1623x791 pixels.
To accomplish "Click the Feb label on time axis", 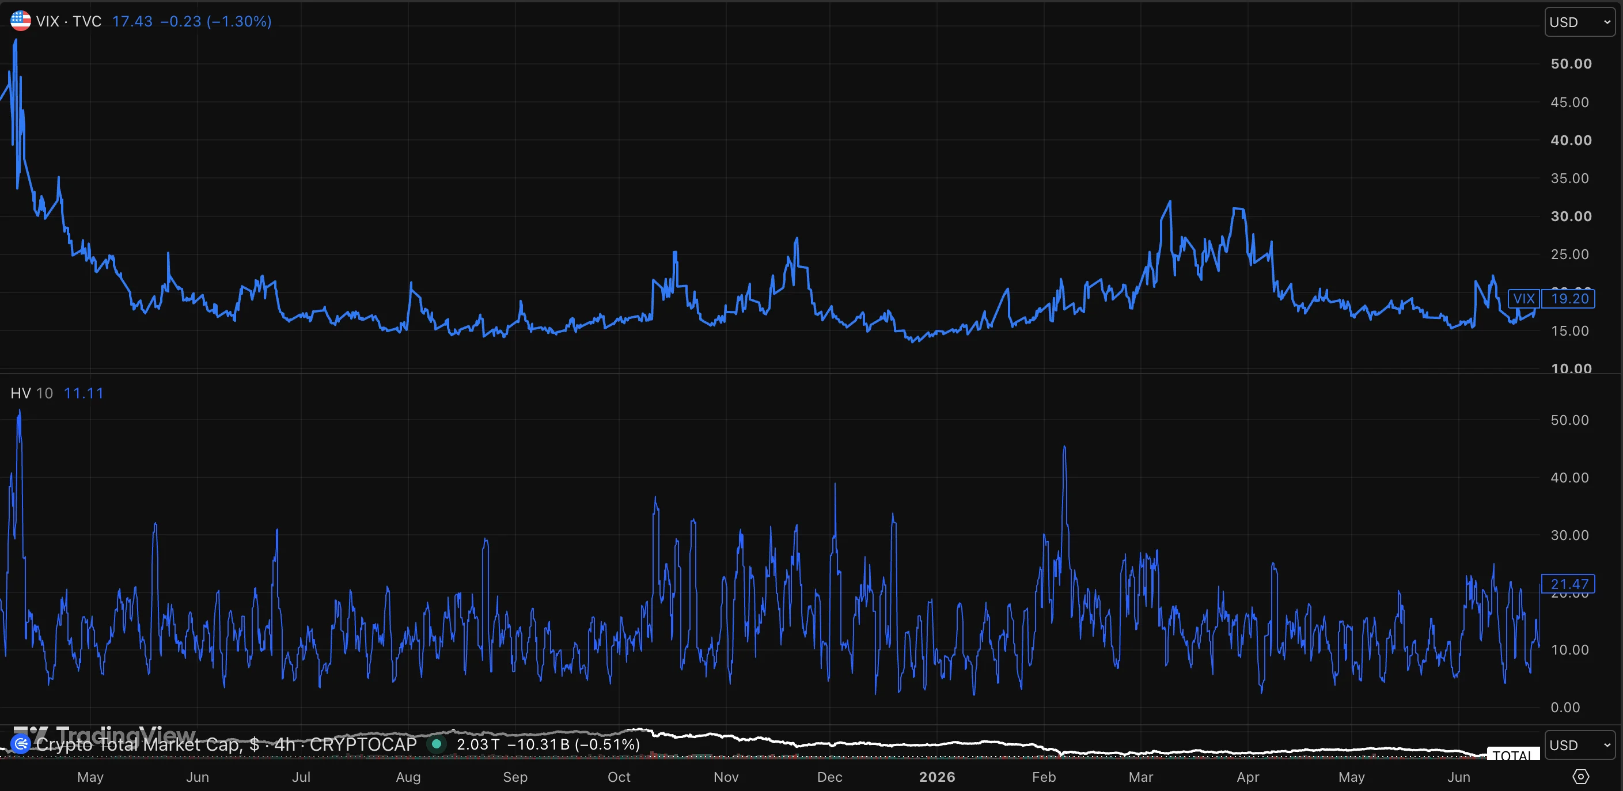I will point(1044,777).
